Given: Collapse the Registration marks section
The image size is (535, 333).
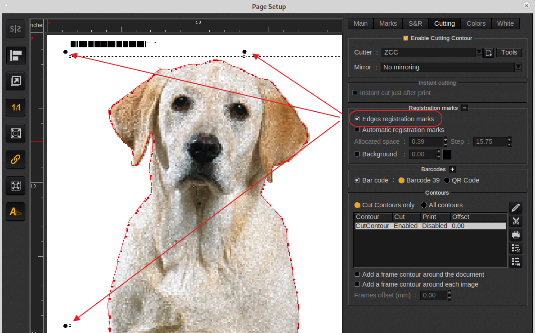Looking at the screenshot, I should pyautogui.click(x=465, y=108).
